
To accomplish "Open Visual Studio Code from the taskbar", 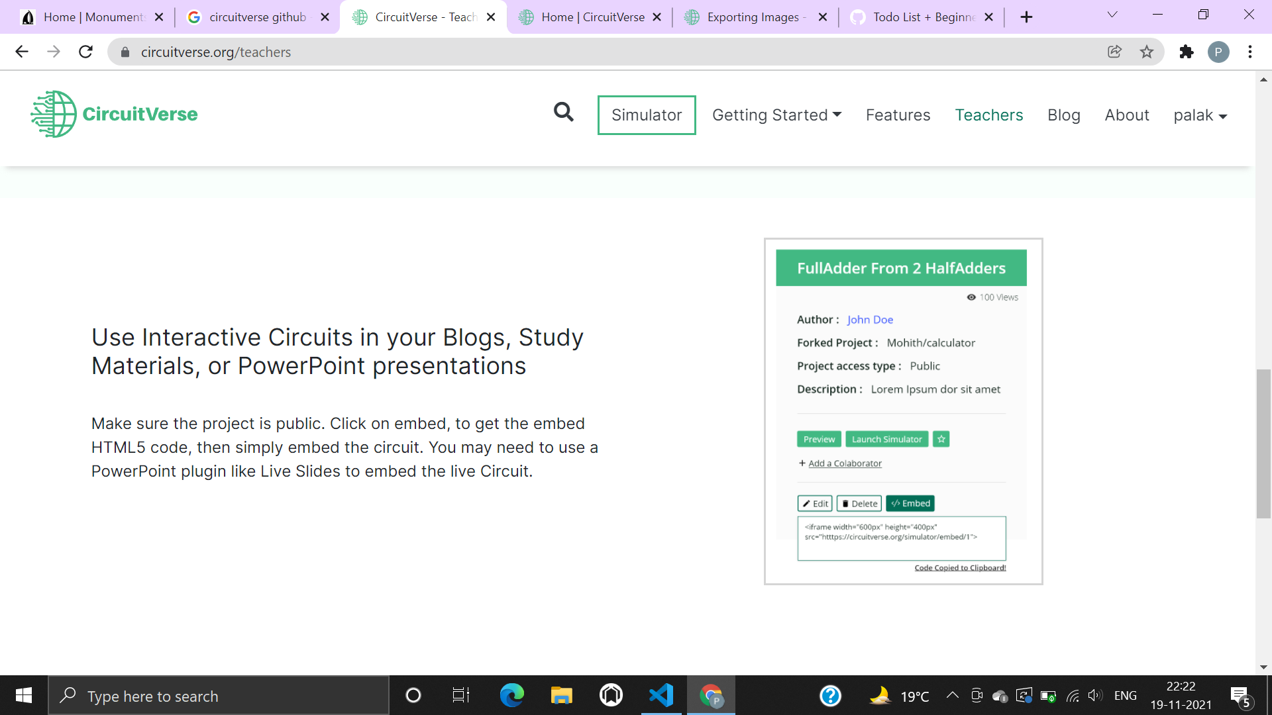I will click(661, 695).
